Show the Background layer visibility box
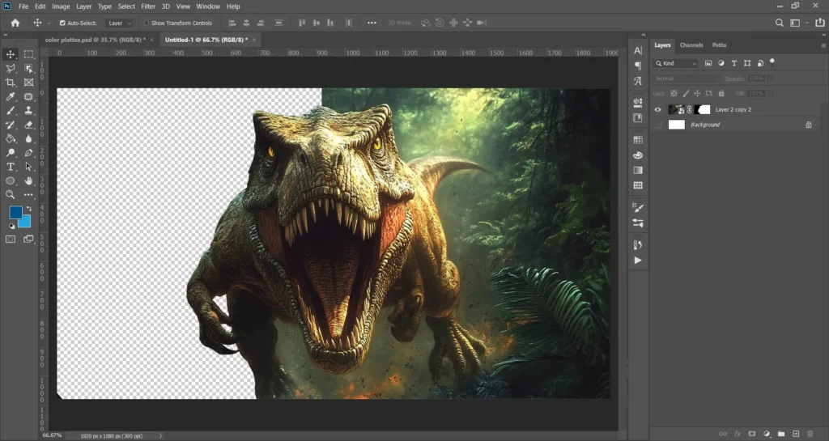This screenshot has width=829, height=441. [x=657, y=125]
